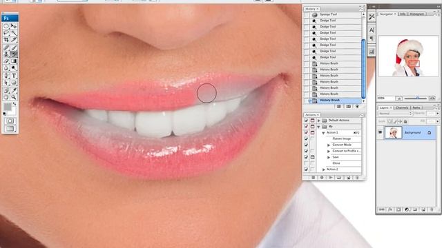Zoom out with Navigator small mountains icon
The width and height of the screenshot is (442, 248).
point(398,98)
